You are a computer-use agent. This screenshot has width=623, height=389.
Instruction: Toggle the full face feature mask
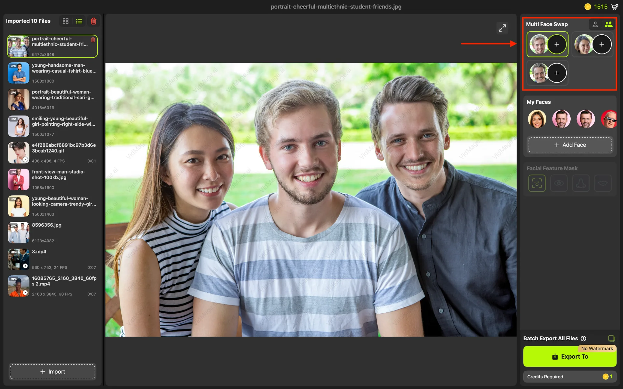537,183
